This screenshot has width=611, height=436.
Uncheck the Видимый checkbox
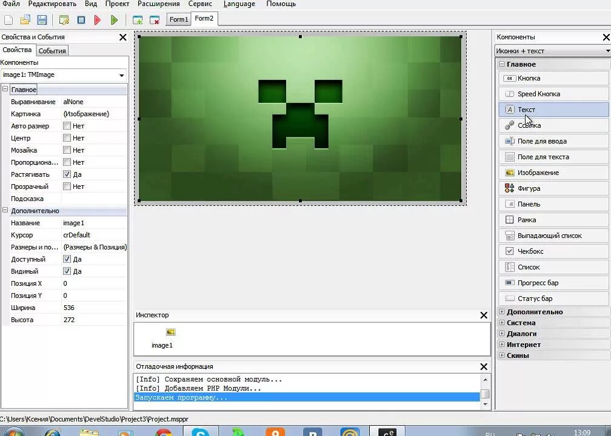[x=67, y=271]
